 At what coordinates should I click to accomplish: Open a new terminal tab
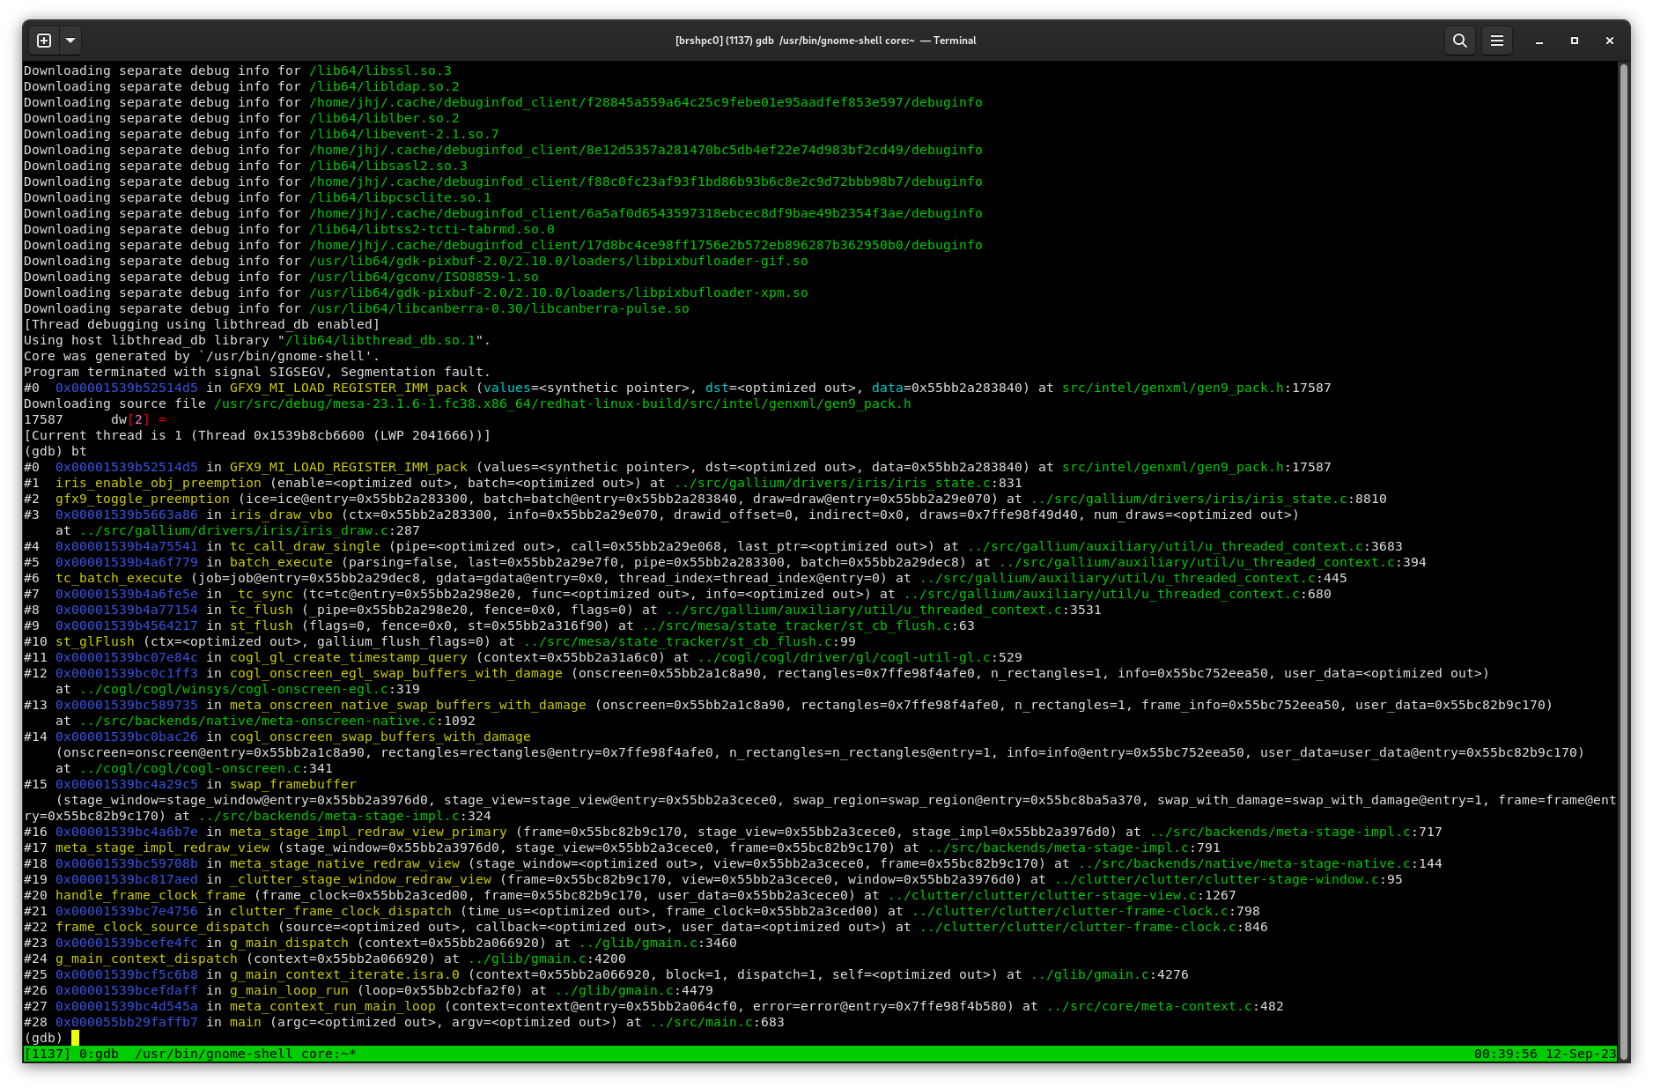[44, 41]
